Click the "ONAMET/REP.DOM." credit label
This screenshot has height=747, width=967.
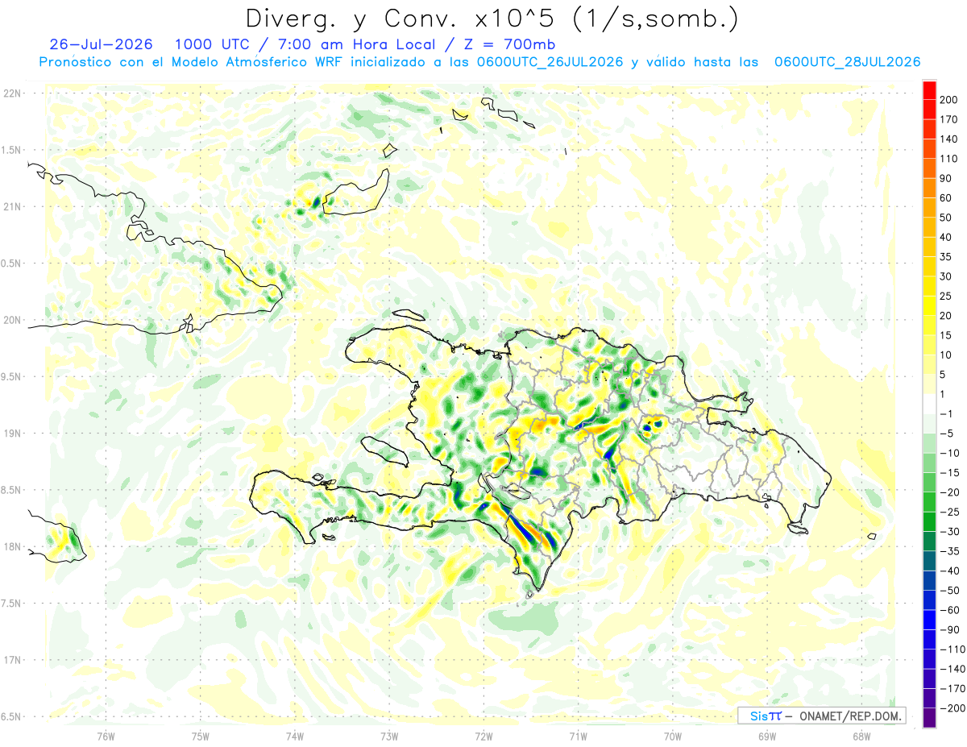pos(849,716)
